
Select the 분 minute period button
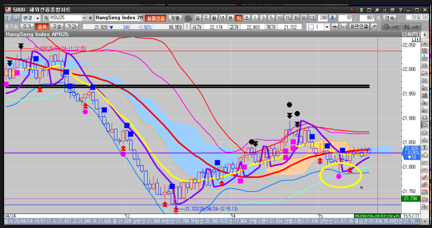click(231, 18)
